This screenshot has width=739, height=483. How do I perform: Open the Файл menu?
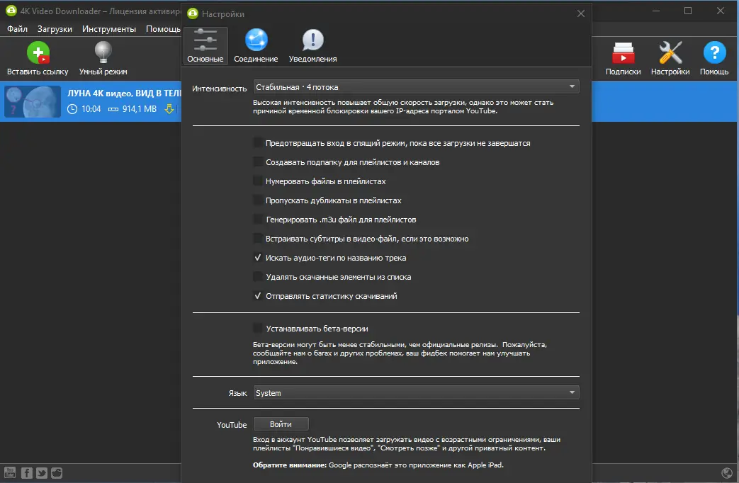[x=17, y=29]
